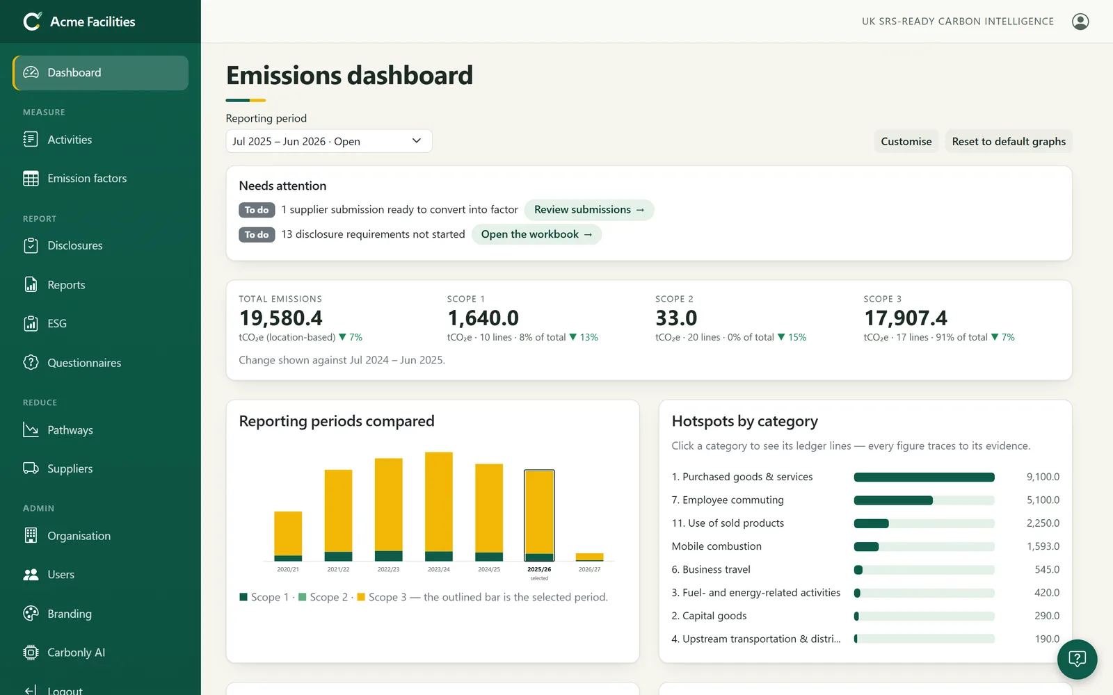
Task: Click the Scope 2 value 33.0
Action: click(676, 318)
